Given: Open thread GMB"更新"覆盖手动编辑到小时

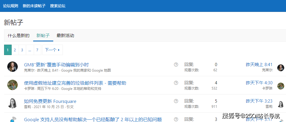Looking at the screenshot, I should [x=56, y=65].
